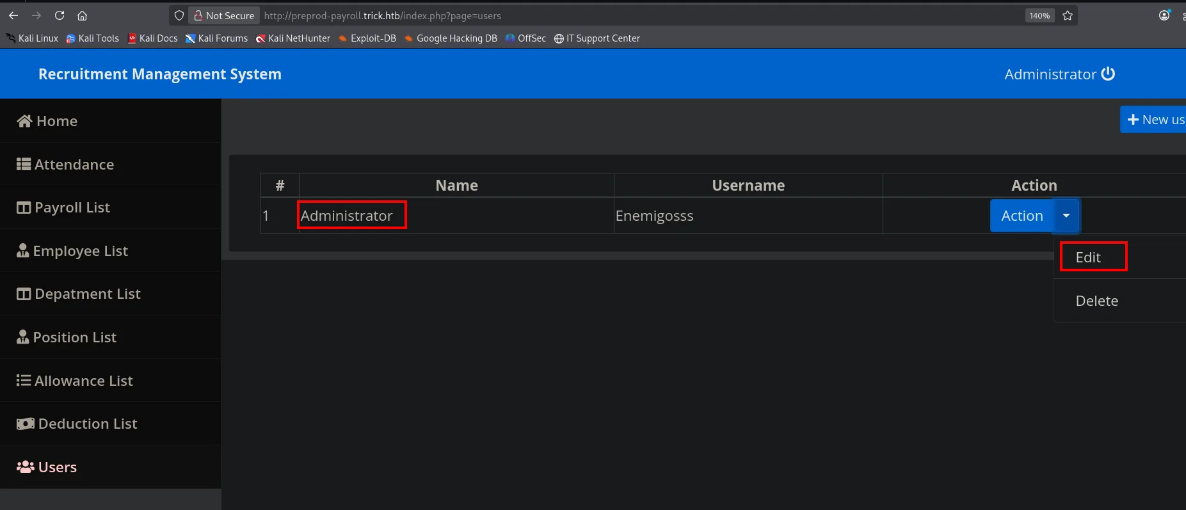Image resolution: width=1186 pixels, height=510 pixels.
Task: Click the Administrator logout power icon
Action: (x=1108, y=74)
